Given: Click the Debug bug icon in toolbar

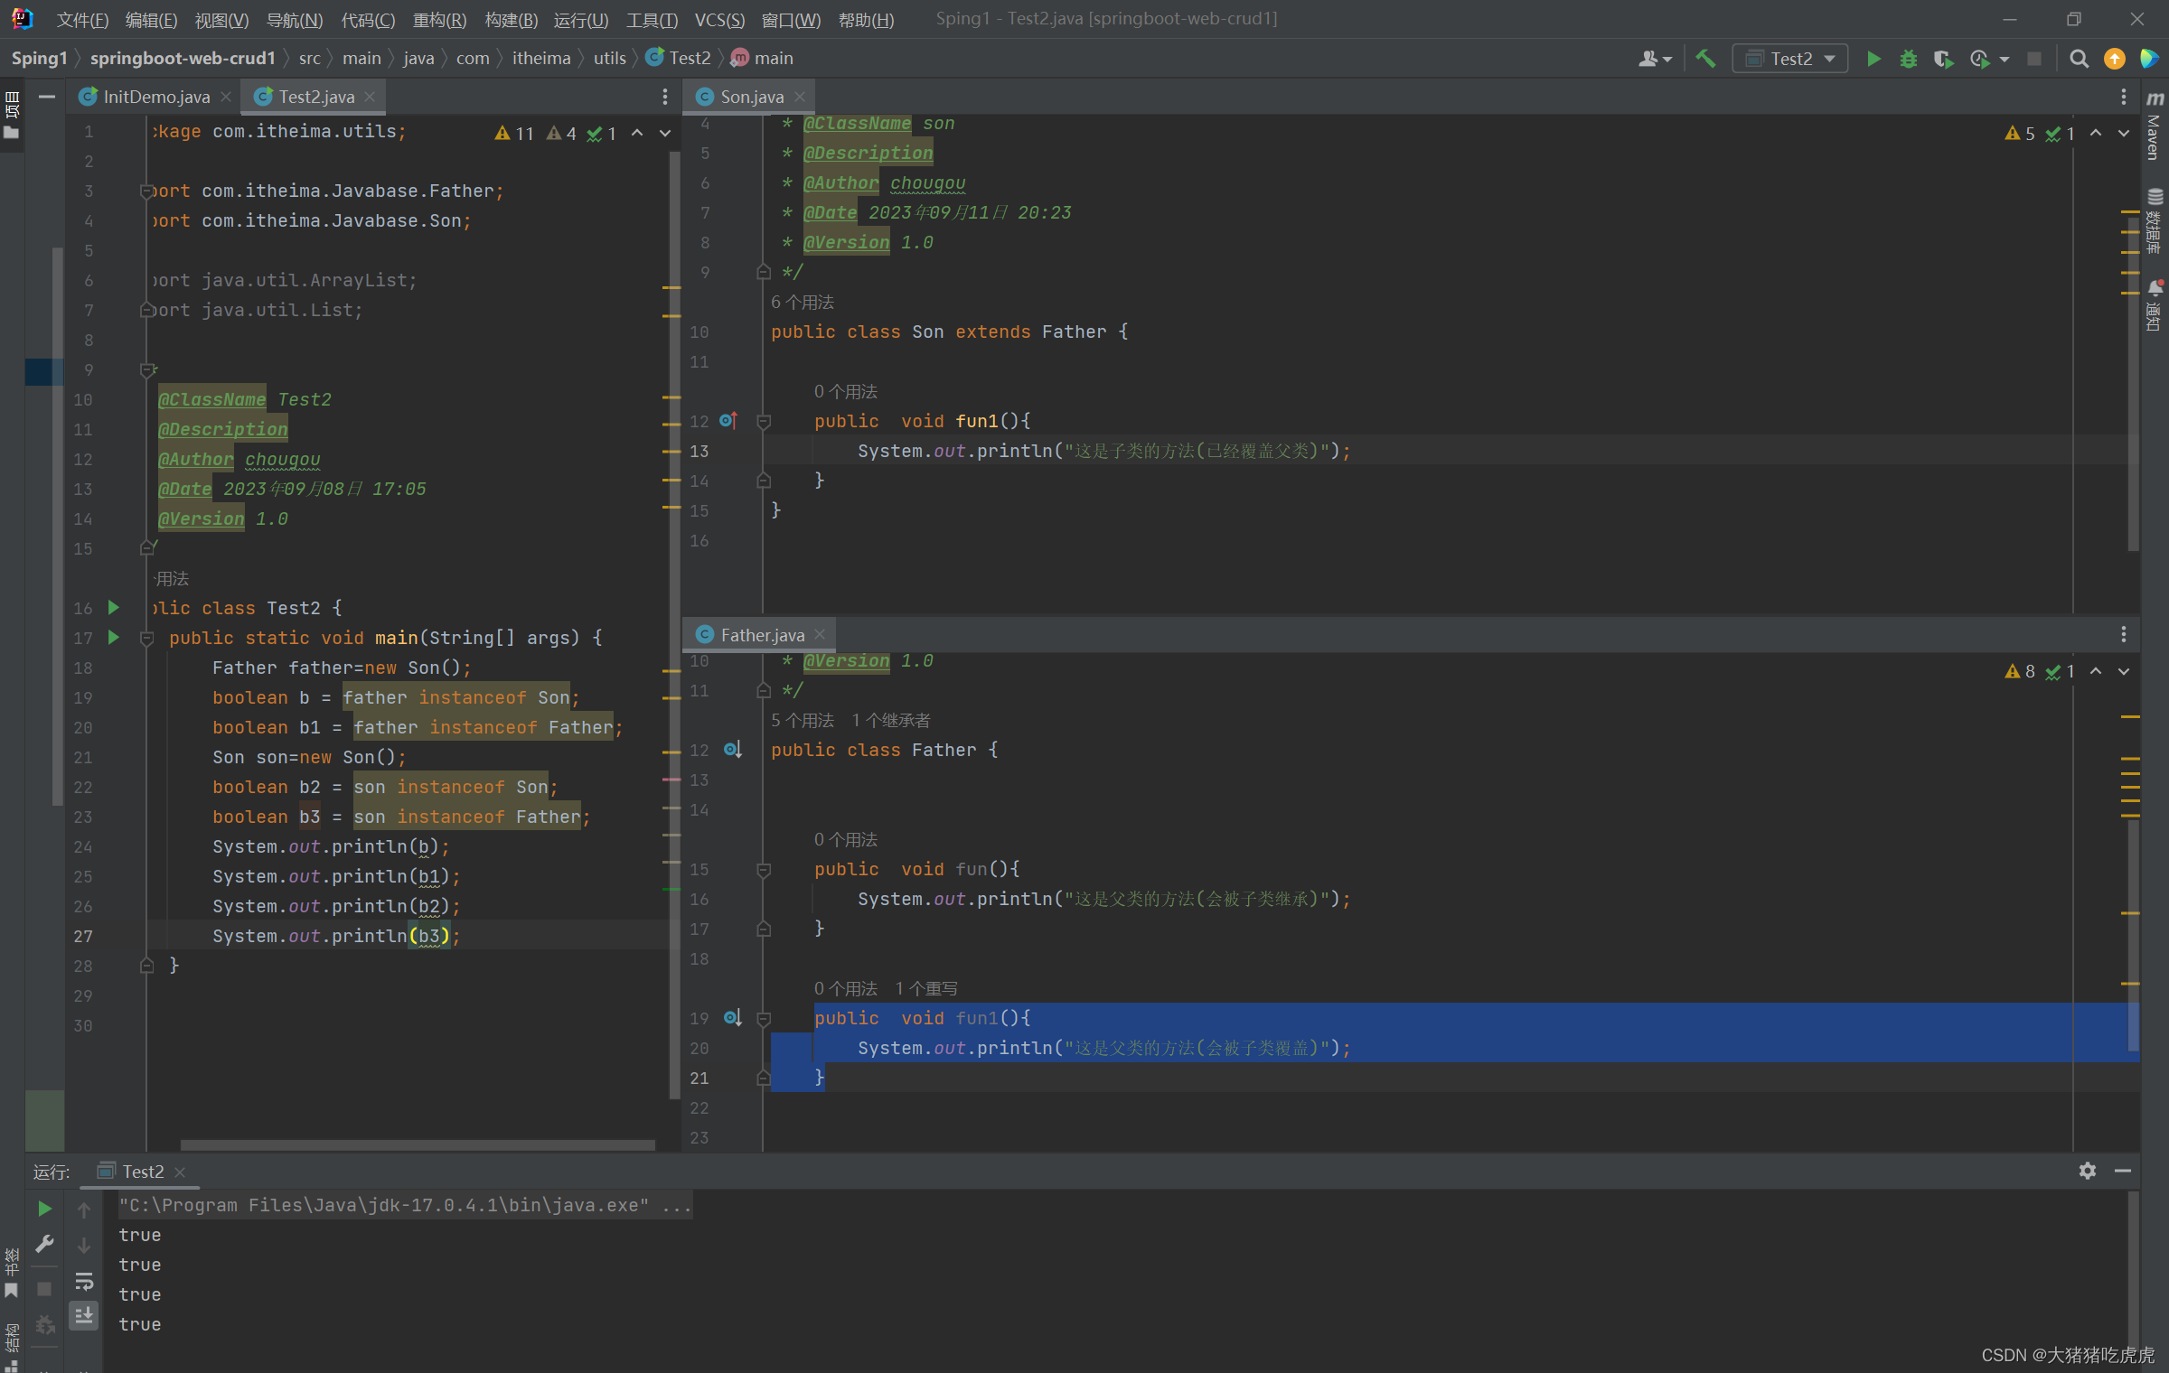Looking at the screenshot, I should point(1909,59).
